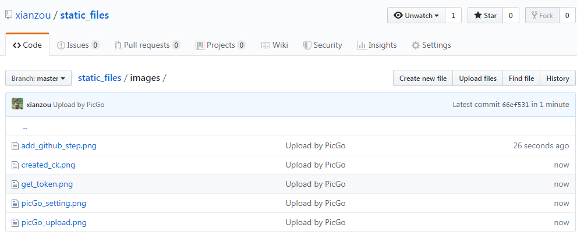Open the commit History button
Viewport: 577px width, 235px height.
tap(557, 79)
